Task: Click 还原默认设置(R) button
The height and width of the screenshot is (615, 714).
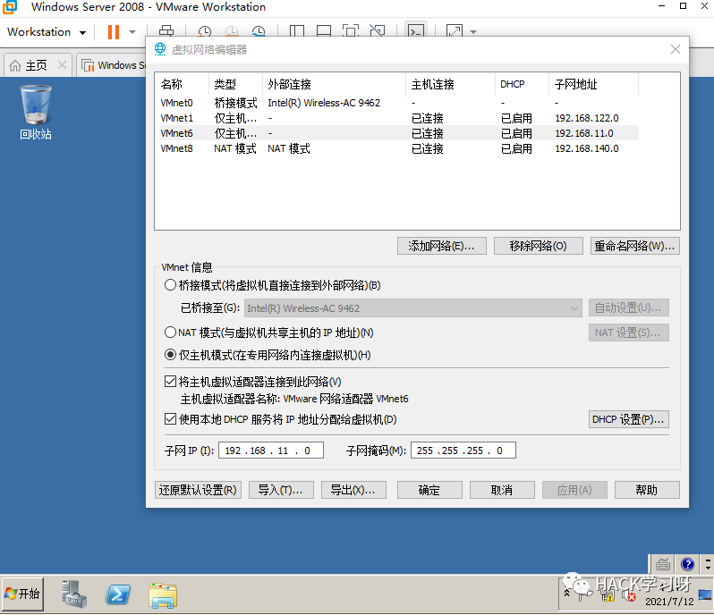Action: pos(198,490)
